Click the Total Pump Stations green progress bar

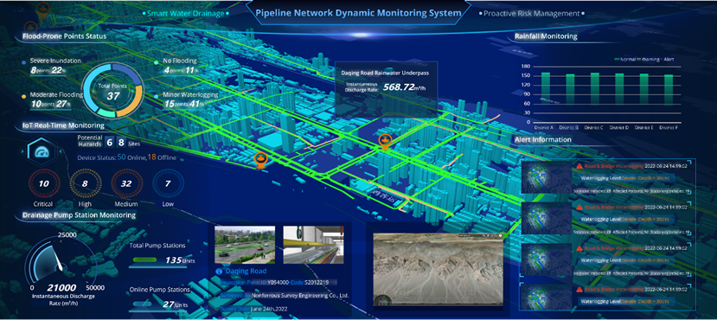145,260
